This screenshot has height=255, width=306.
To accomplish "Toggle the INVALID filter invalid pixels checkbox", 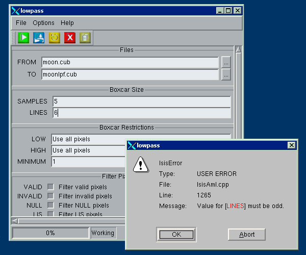I will (x=50, y=196).
